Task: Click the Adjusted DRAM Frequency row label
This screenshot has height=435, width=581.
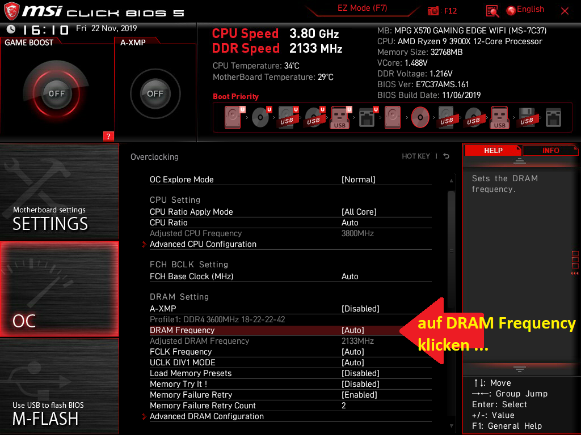Action: tap(199, 340)
